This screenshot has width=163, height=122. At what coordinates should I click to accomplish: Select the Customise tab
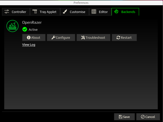click(x=75, y=12)
